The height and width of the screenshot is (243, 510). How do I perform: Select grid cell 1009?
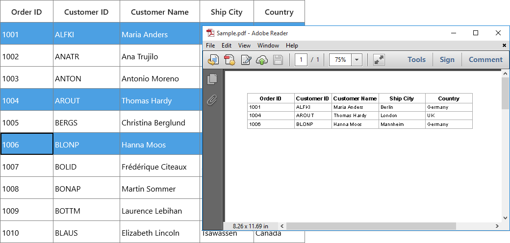26,210
